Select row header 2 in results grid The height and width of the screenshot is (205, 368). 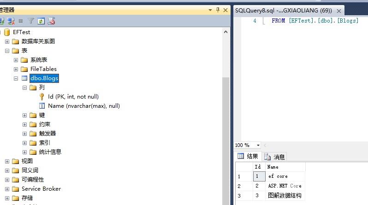point(244,186)
